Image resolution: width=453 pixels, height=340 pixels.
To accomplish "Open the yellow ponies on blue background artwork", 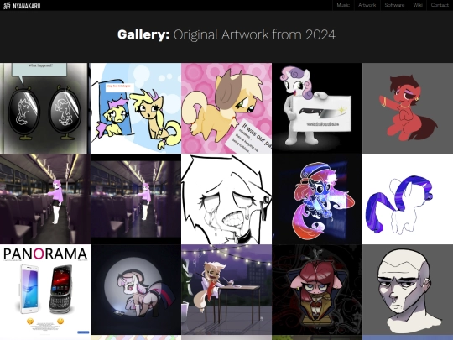I will [x=136, y=108].
